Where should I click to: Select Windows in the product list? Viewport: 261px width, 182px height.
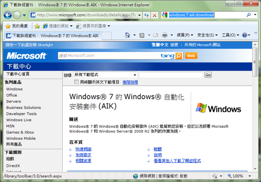pos(14,89)
